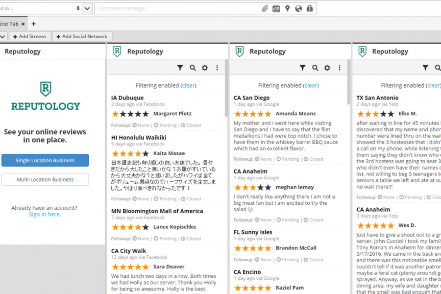Open more options in the third stream
This screenshot has width=441, height=294.
click(x=340, y=68)
